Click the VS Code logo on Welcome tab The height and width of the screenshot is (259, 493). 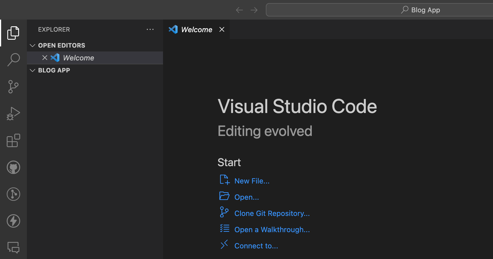(173, 29)
